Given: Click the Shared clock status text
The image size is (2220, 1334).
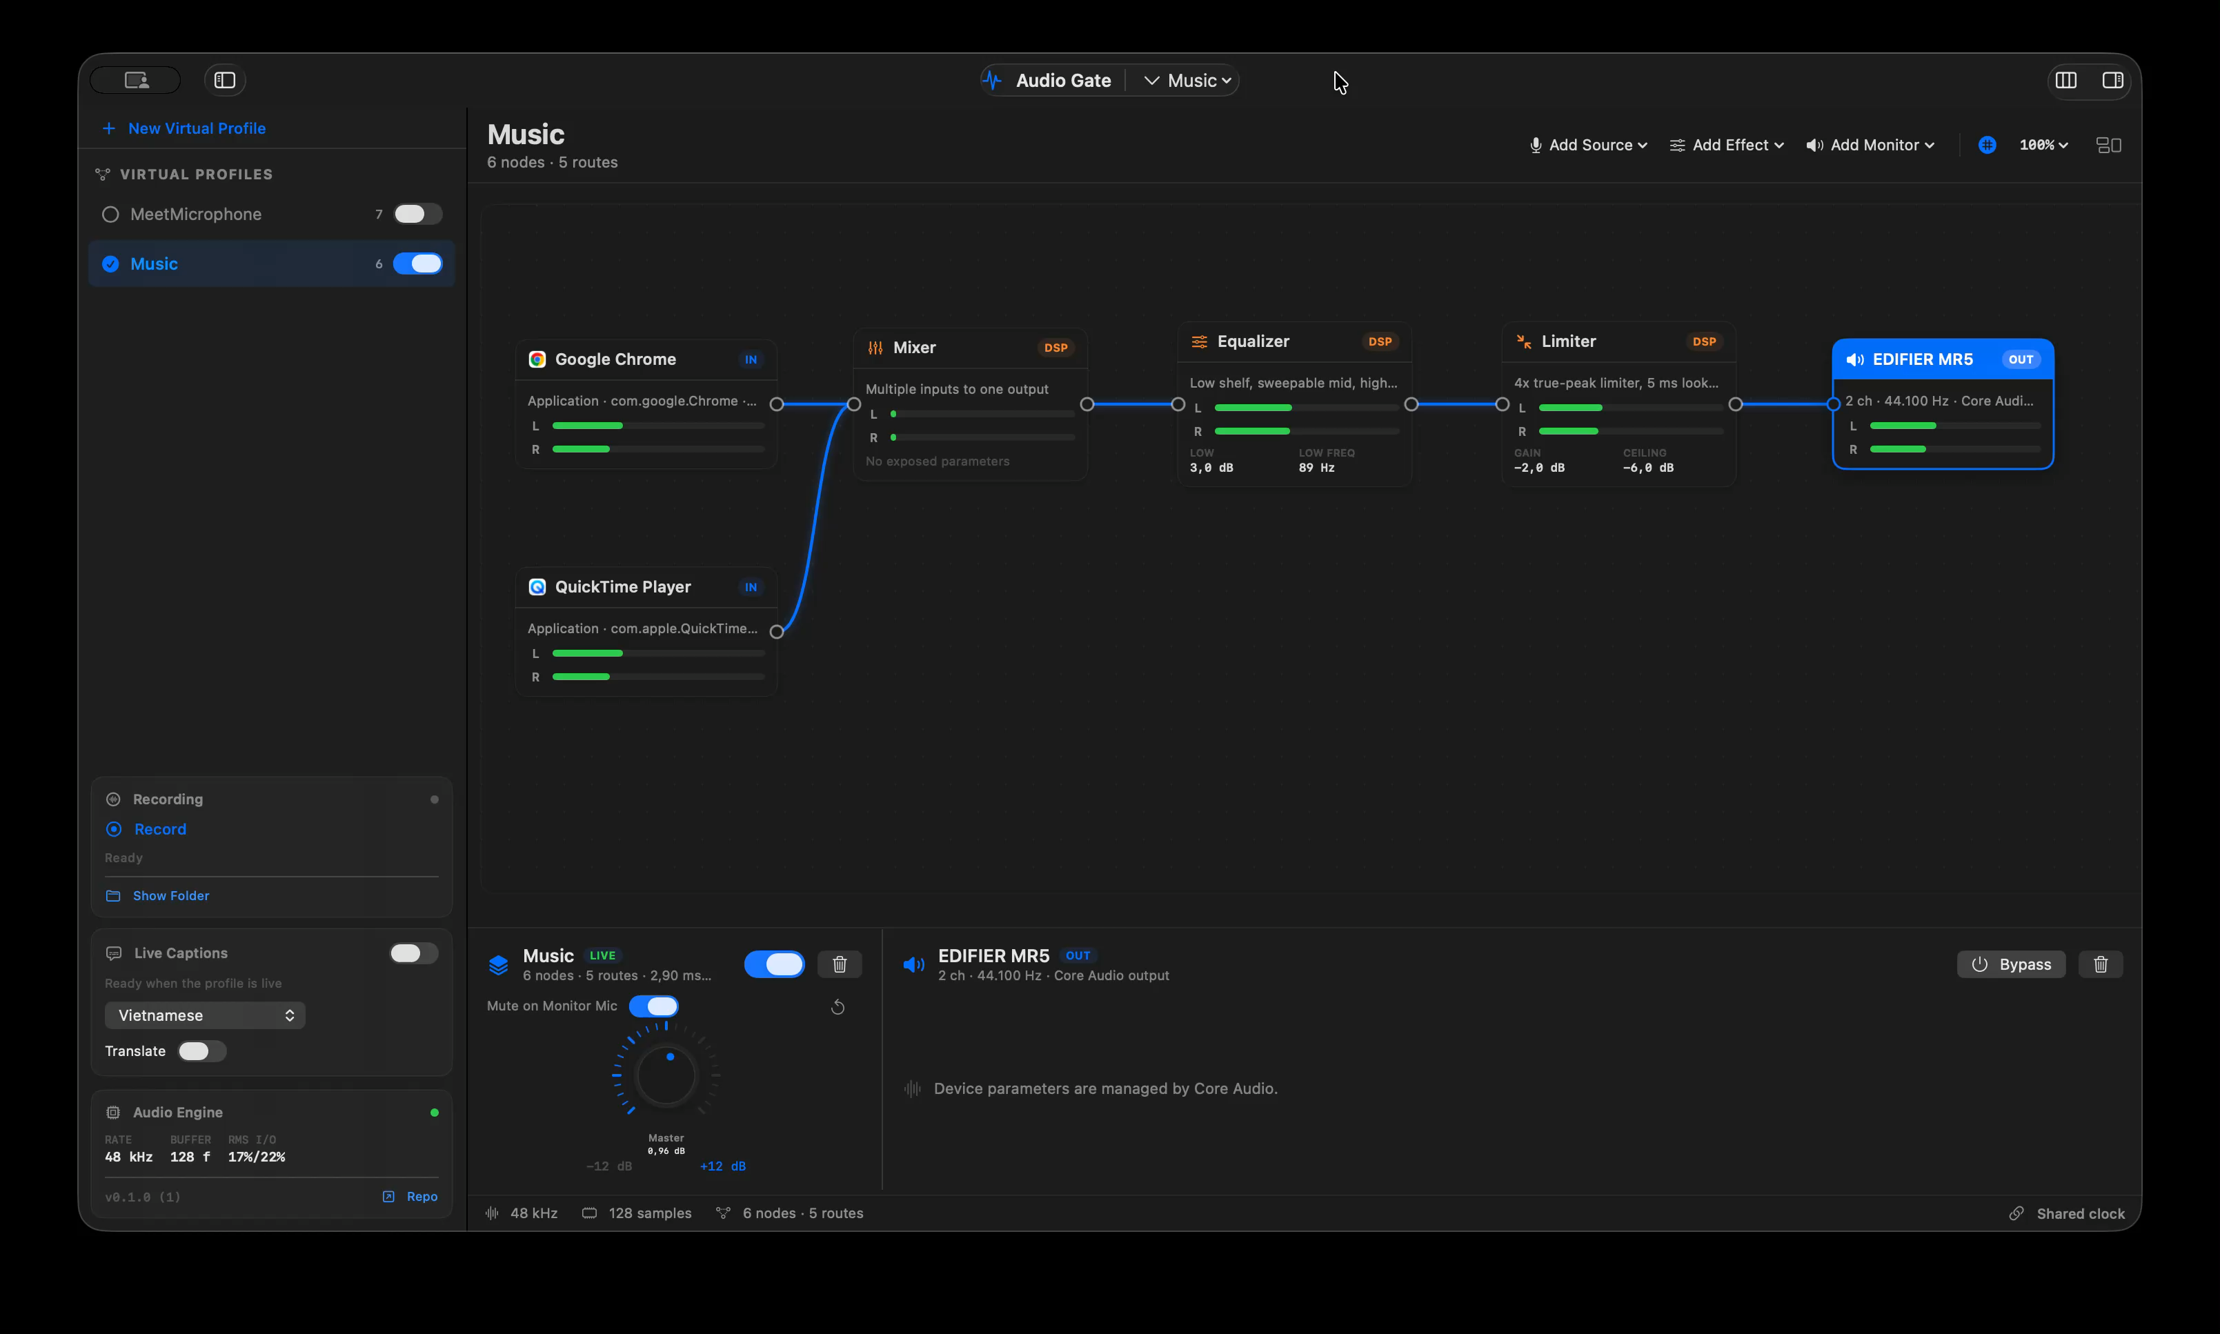Looking at the screenshot, I should 2081,1215.
